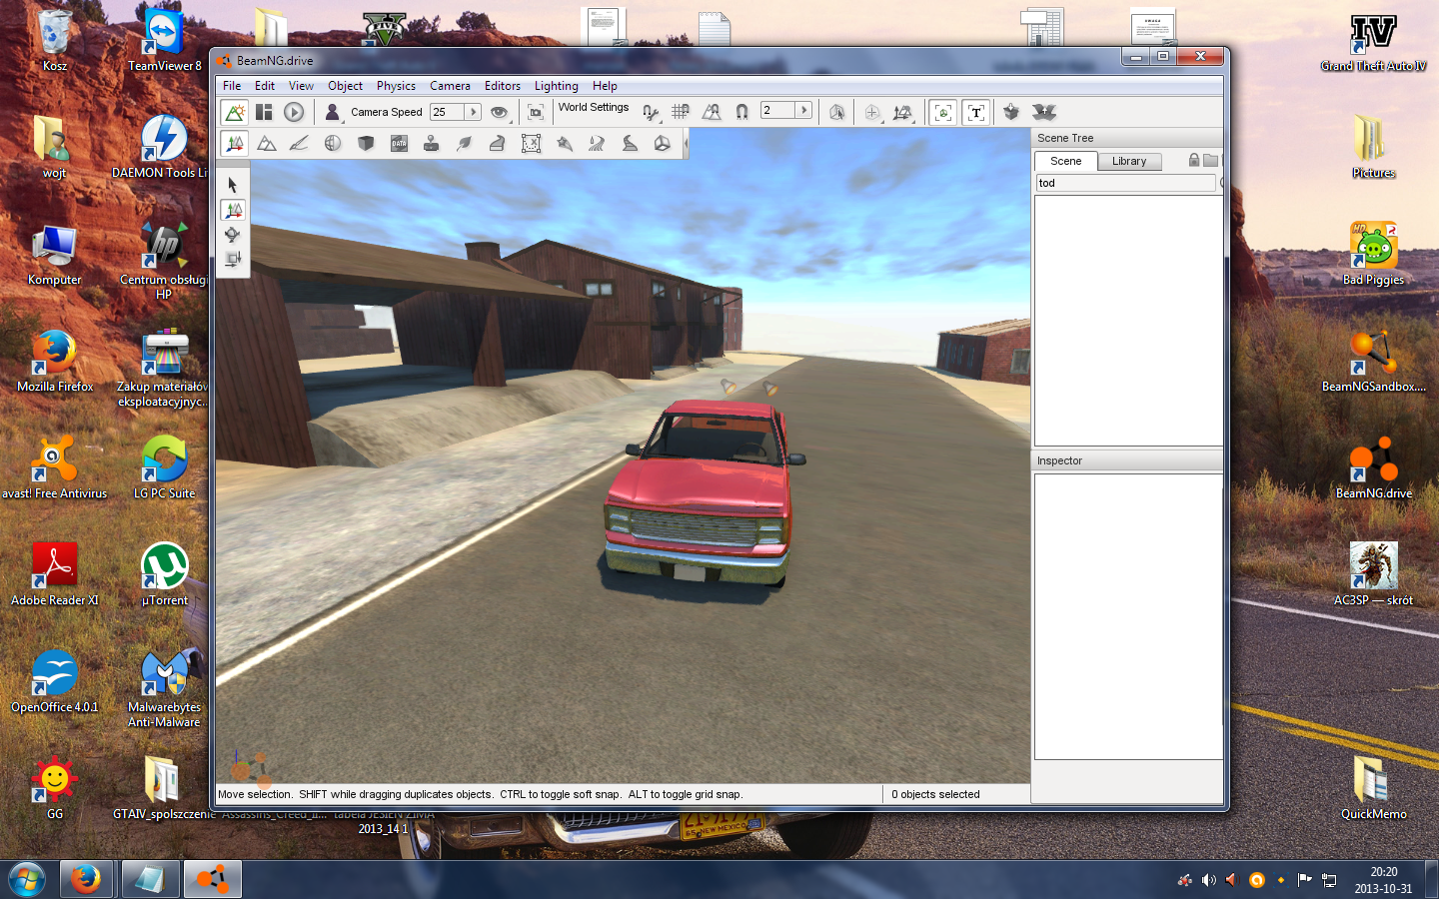Click fit view to selection camera icon

[536, 112]
